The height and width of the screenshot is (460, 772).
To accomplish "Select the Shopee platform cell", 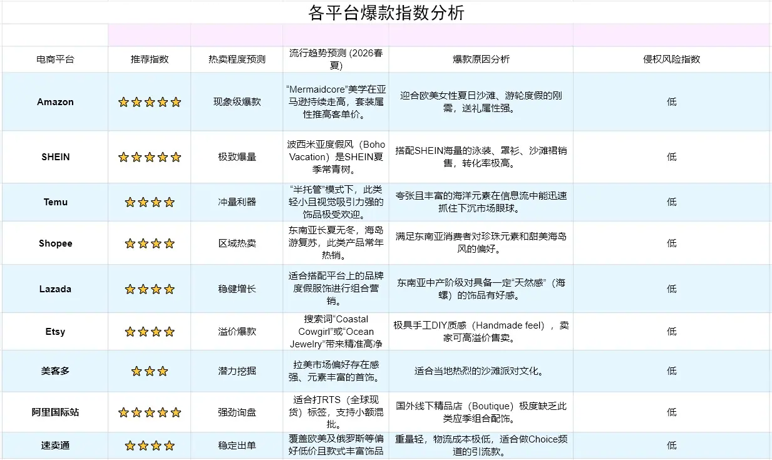I will click(55, 243).
